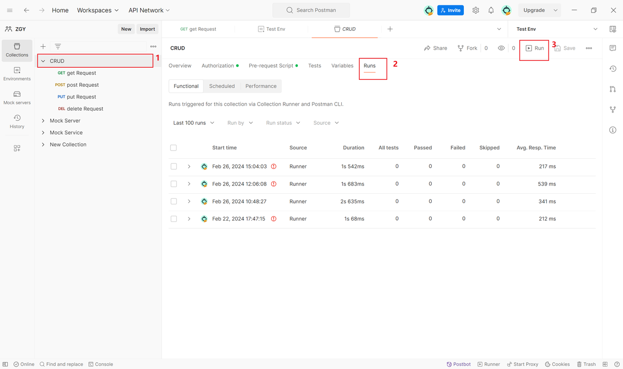Open the hamburger main menu
The height and width of the screenshot is (369, 623).
click(10, 10)
